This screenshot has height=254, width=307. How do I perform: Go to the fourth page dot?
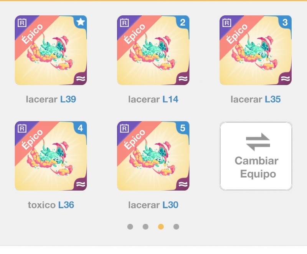[x=176, y=227]
